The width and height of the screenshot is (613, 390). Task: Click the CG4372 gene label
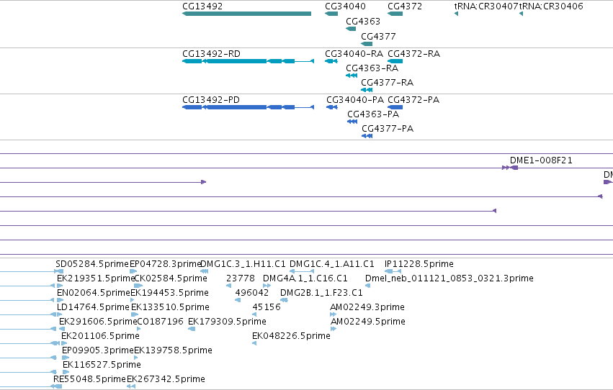[405, 6]
